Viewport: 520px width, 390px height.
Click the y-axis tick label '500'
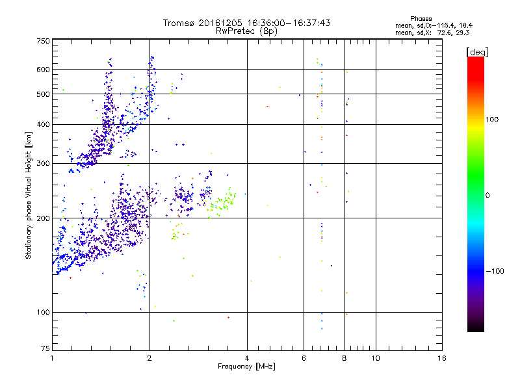[43, 94]
